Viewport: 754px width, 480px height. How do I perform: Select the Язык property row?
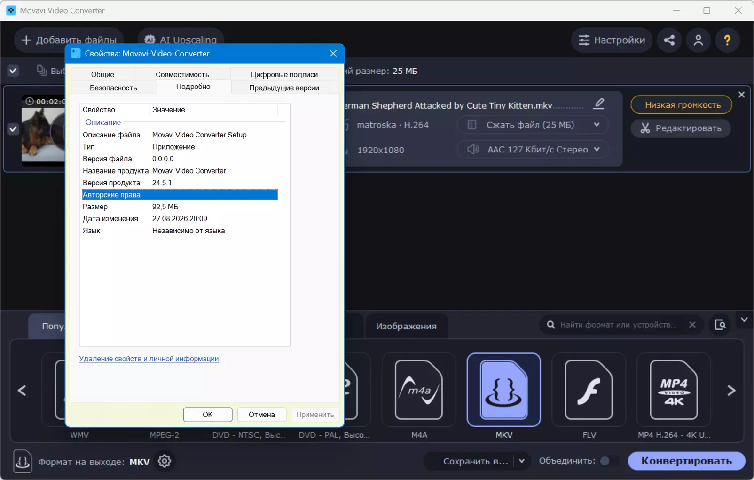[x=180, y=231]
